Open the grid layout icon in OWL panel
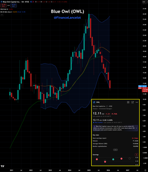 pos(128,102)
